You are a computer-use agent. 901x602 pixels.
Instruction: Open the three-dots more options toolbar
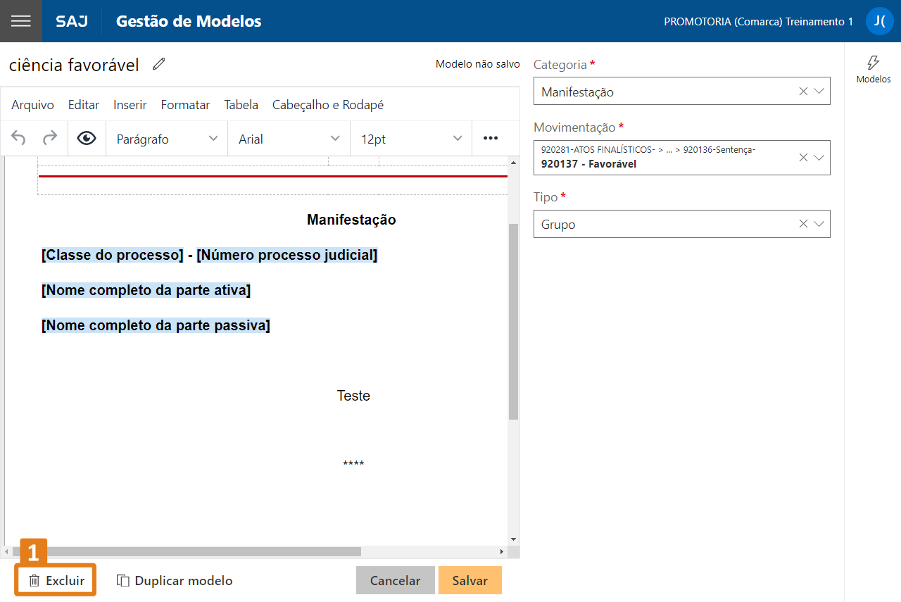tap(491, 139)
